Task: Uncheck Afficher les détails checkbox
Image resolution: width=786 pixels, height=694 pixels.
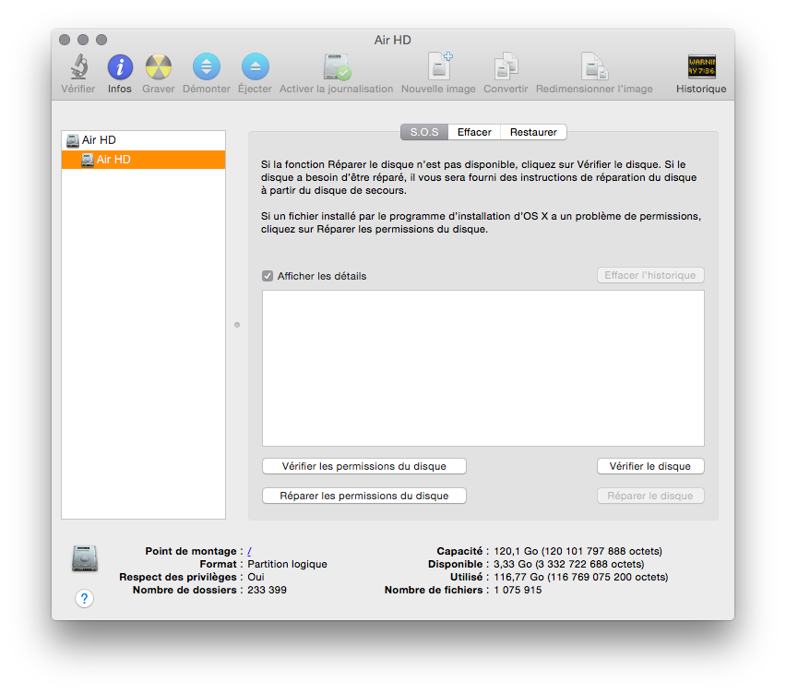Action: (x=268, y=276)
